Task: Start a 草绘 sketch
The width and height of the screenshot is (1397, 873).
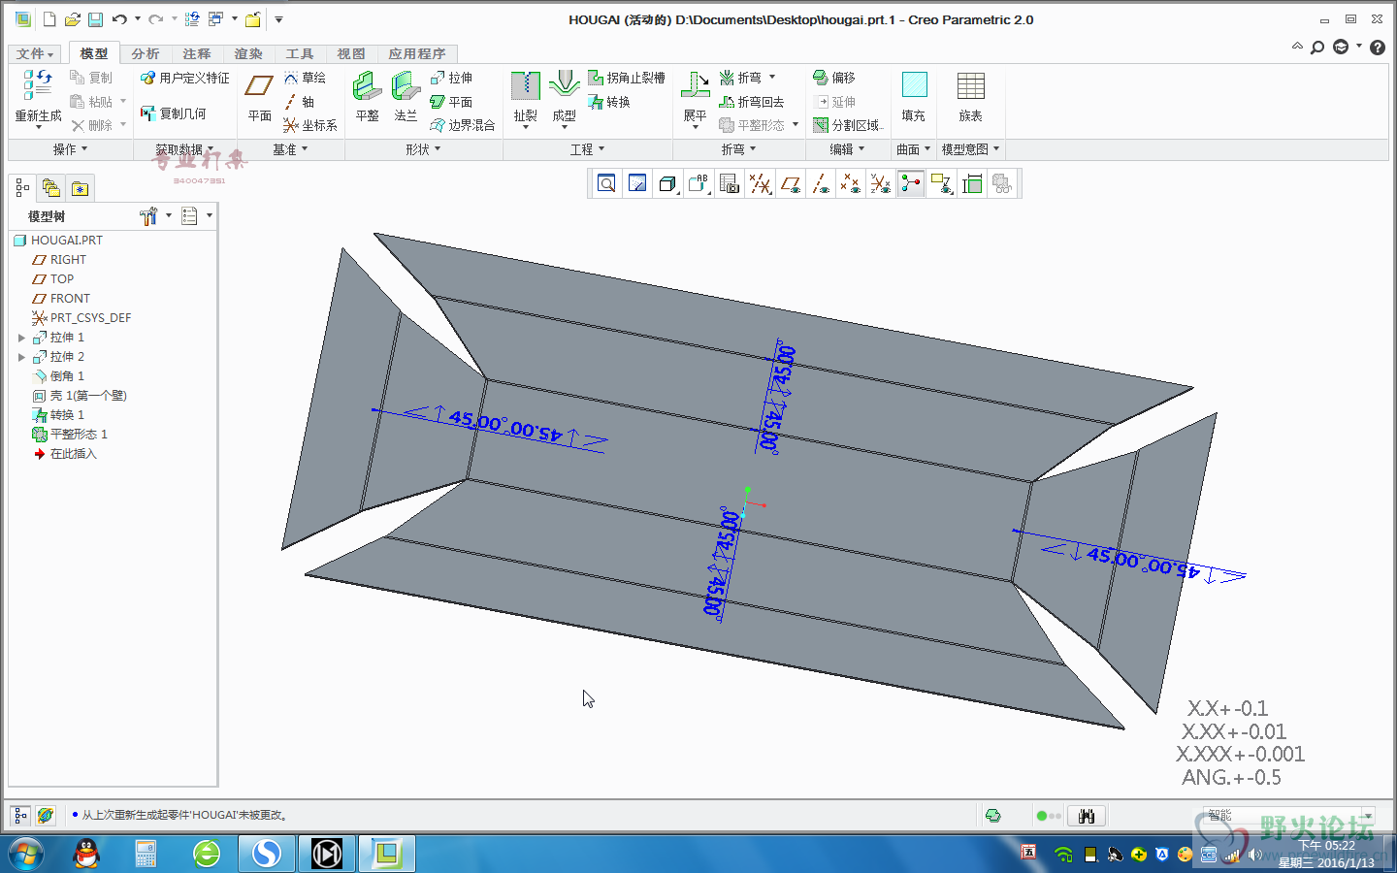Action: (305, 78)
